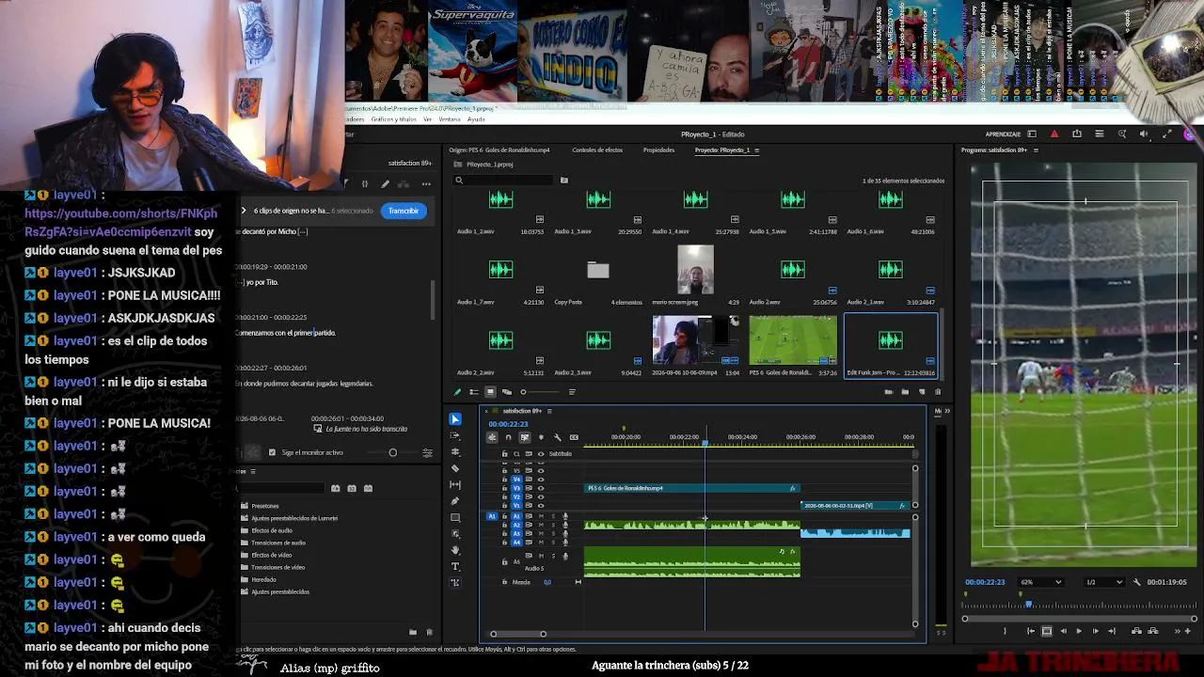Open the playback resolution 1/2 dropdown
Image resolution: width=1204 pixels, height=677 pixels.
(1104, 582)
